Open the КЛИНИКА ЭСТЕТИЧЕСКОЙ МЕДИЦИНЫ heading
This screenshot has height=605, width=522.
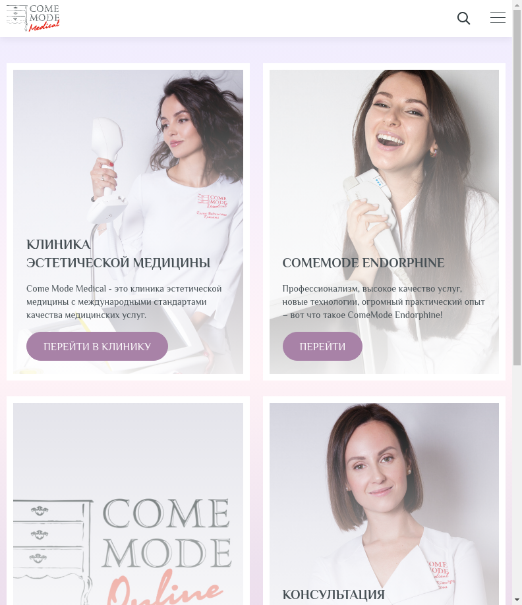(118, 253)
